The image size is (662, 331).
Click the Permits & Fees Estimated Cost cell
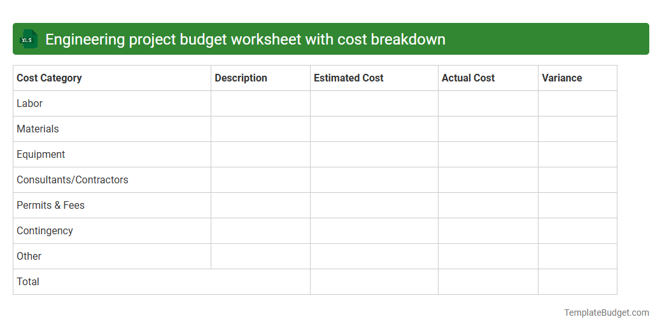374,205
